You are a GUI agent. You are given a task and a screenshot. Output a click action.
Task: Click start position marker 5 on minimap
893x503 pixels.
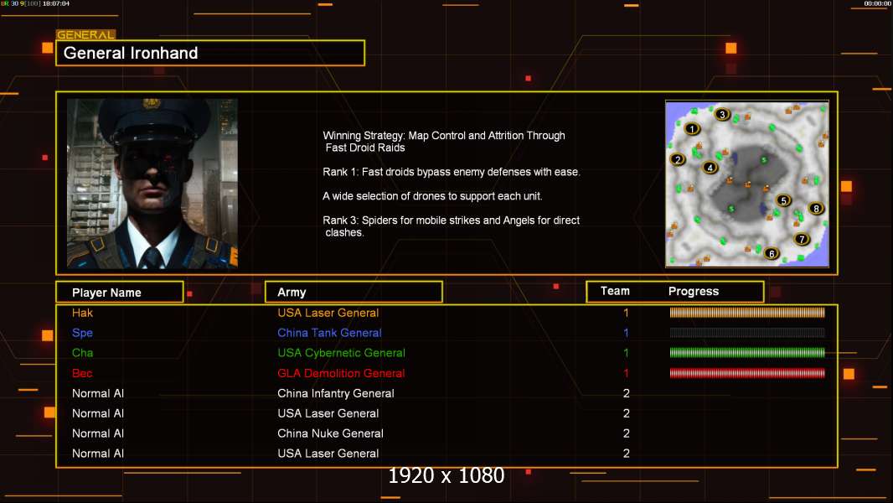click(783, 200)
